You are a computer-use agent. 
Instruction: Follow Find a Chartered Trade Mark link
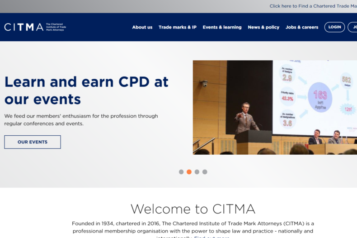(x=313, y=6)
